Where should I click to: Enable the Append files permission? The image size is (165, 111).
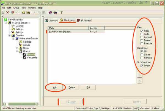[x=142, y=37]
